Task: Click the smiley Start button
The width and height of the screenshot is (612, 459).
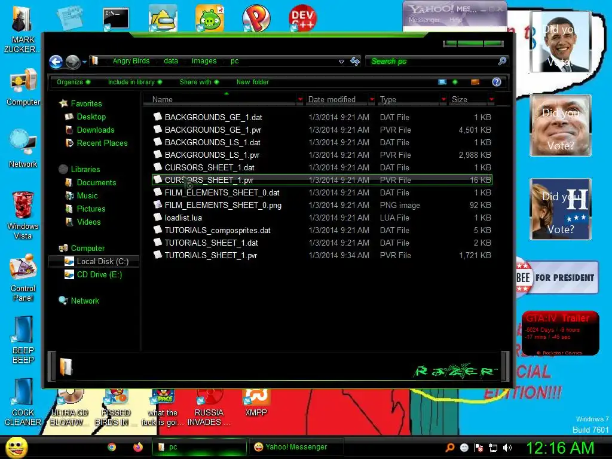Action: tap(16, 447)
